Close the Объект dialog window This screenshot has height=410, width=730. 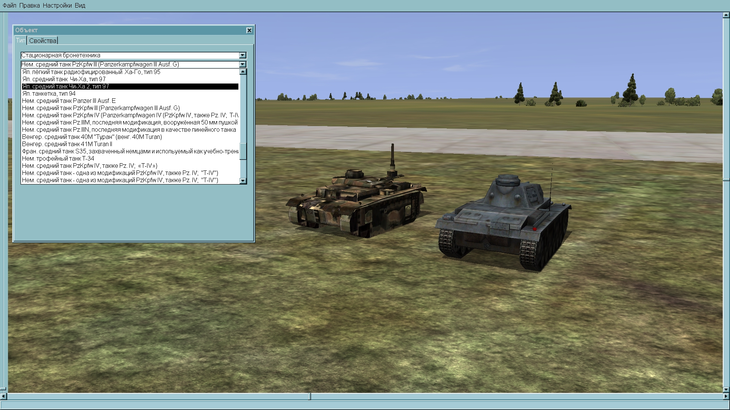(x=249, y=30)
